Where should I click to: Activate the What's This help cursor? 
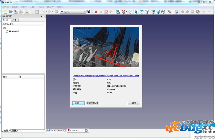(x=89, y=12)
